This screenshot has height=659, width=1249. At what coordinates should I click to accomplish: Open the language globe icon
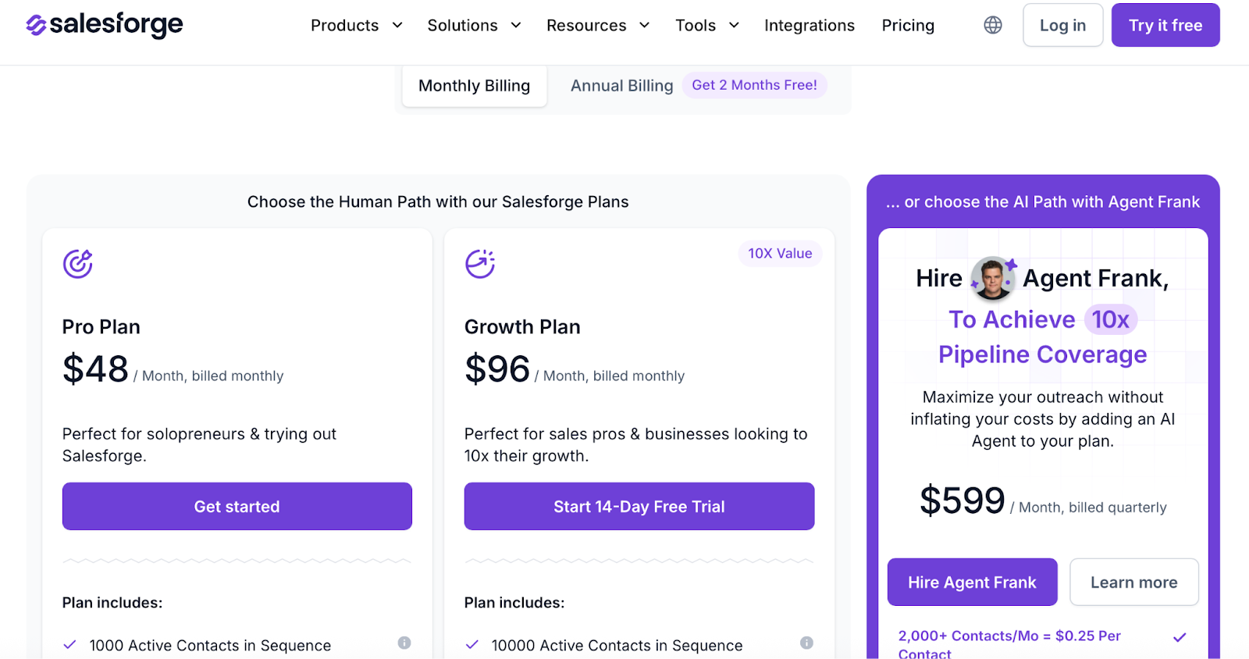(991, 24)
